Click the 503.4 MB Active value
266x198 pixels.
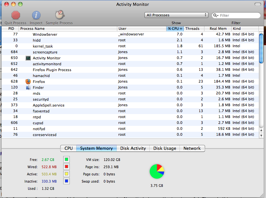(x=49, y=174)
